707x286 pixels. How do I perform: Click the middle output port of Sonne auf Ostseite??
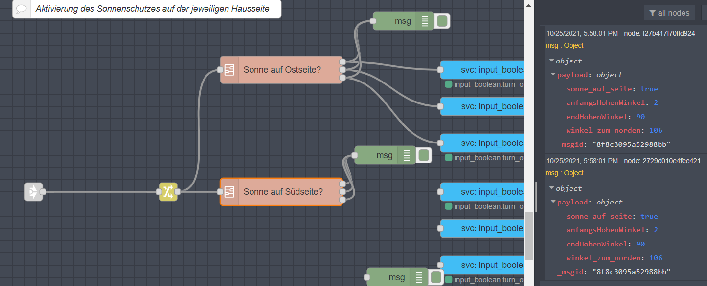(x=342, y=70)
